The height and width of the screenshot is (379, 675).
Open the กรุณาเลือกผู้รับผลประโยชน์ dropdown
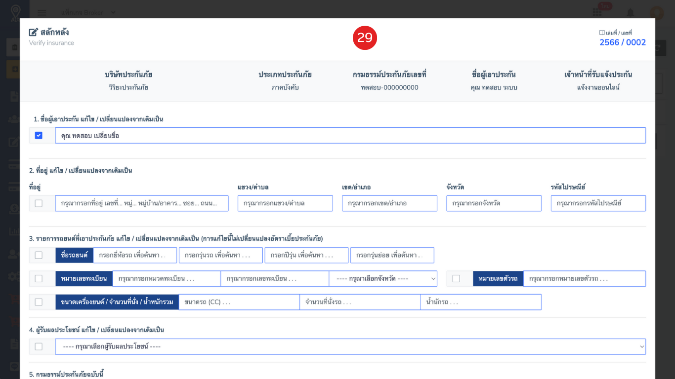[350, 346]
